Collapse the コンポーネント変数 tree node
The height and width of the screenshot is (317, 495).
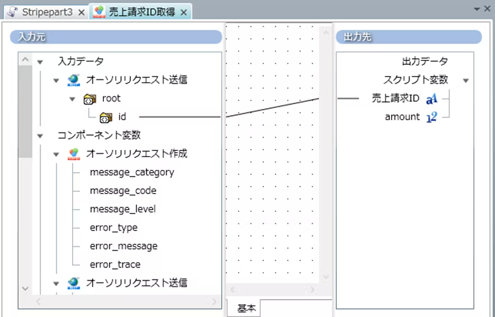[x=40, y=136]
